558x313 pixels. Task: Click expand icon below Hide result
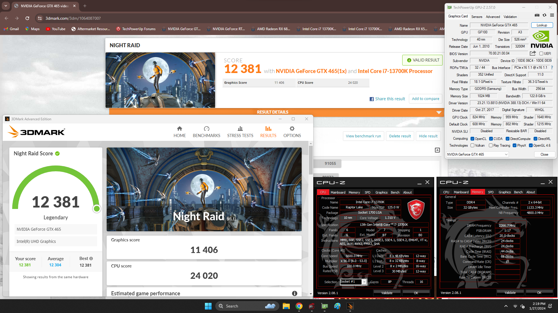coord(437,150)
